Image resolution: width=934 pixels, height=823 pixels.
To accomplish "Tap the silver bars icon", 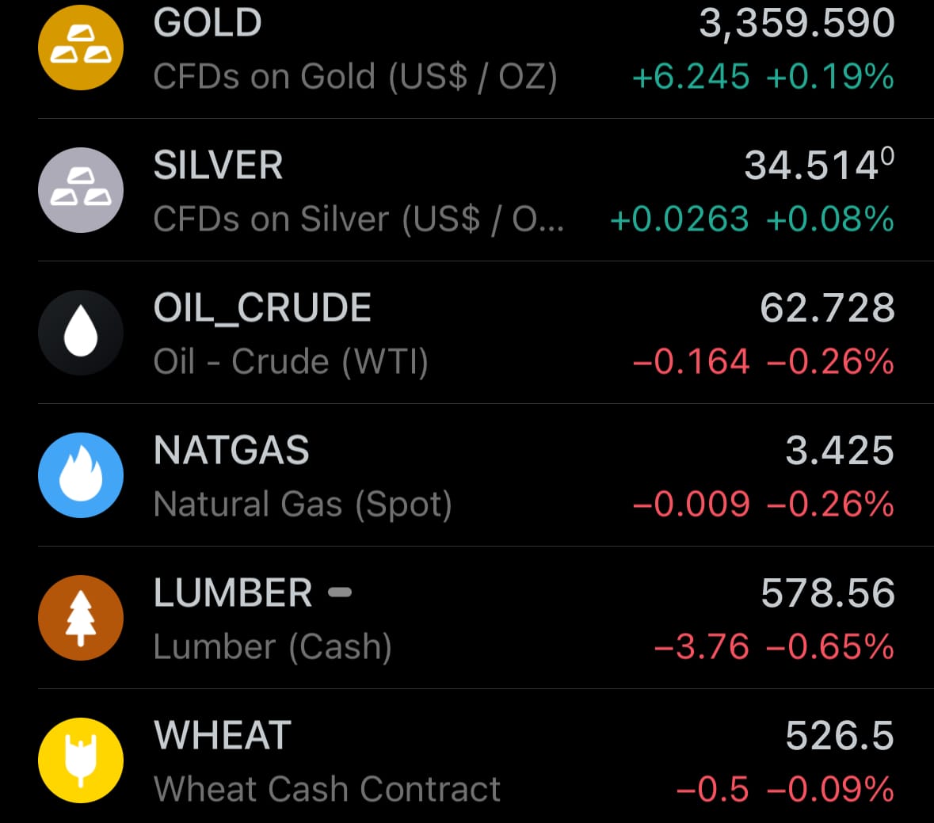I will tap(81, 190).
